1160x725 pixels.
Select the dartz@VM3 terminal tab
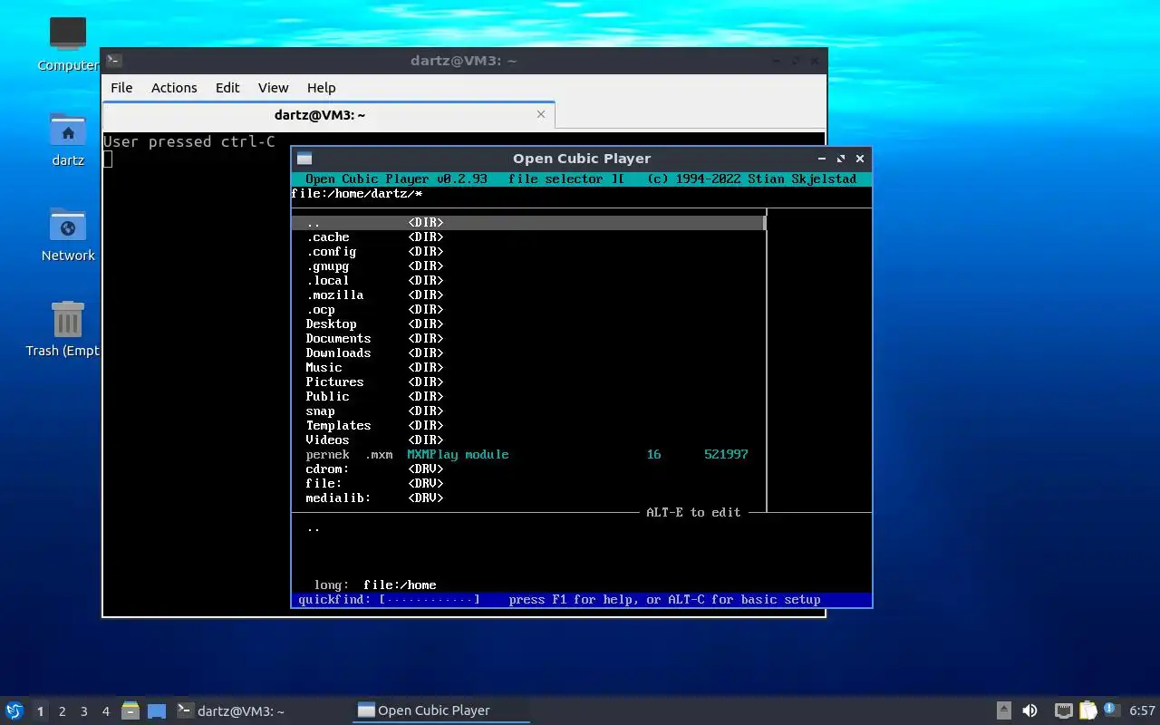point(328,115)
